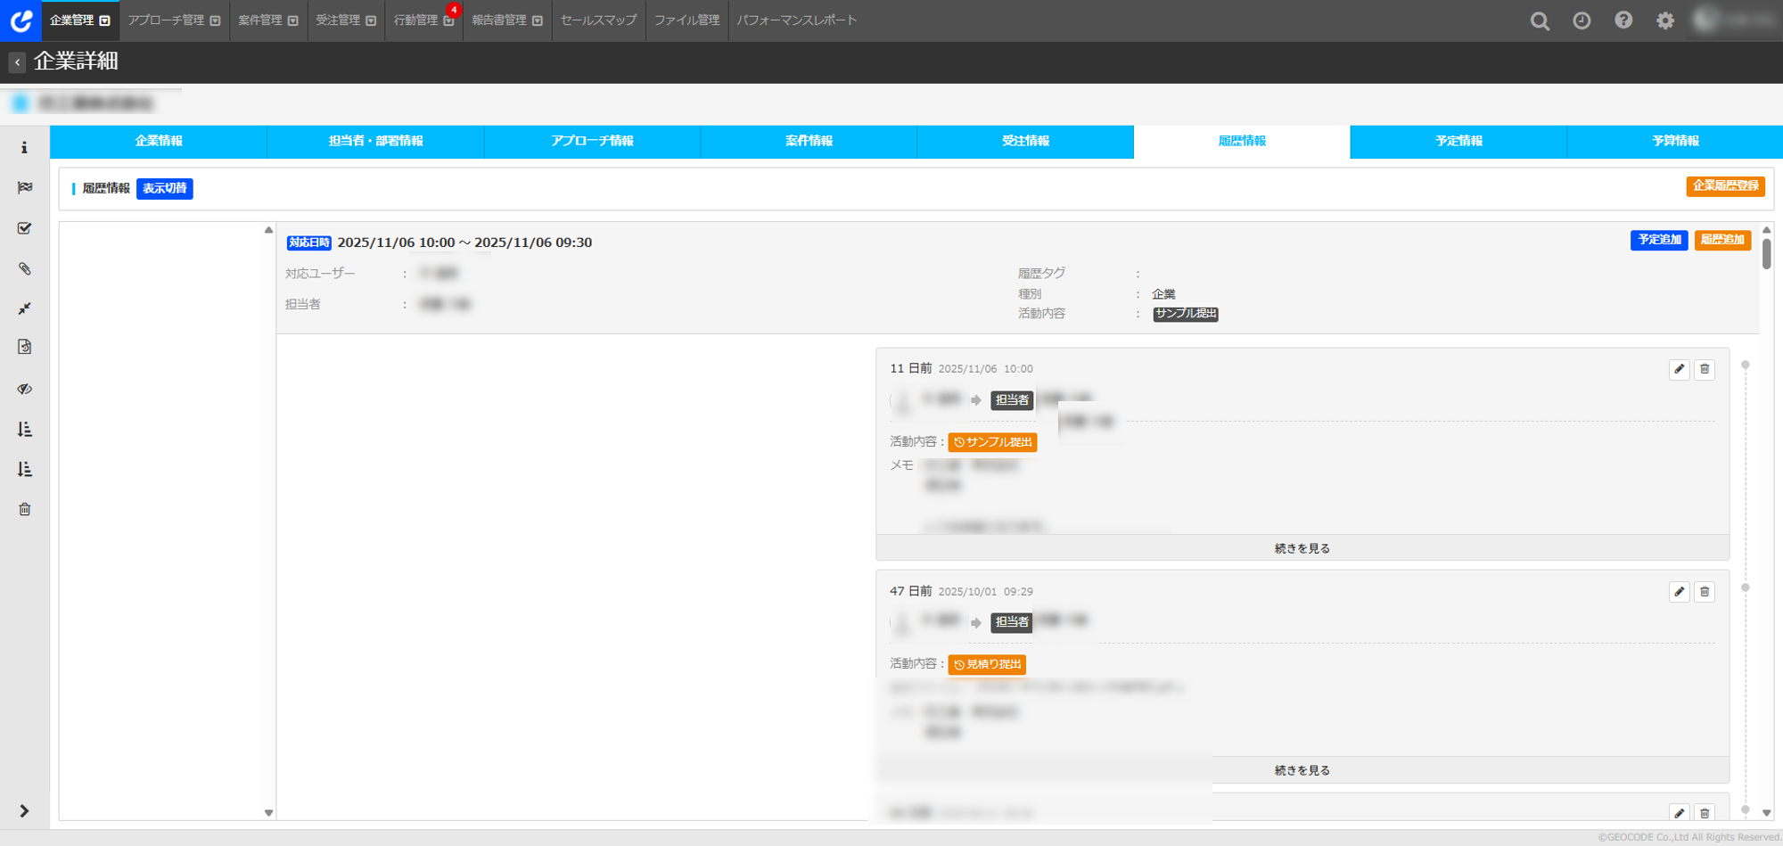Screen dimensions: 1783x846
Task: Edit the 47 日前 history entry
Action: [1680, 592]
